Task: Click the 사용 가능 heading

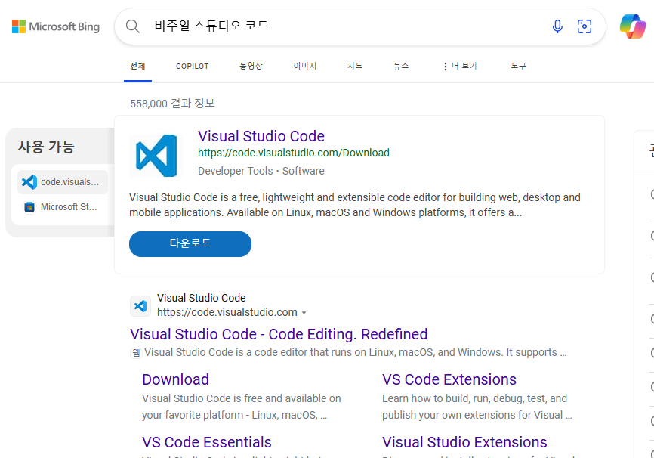Action: click(x=46, y=147)
